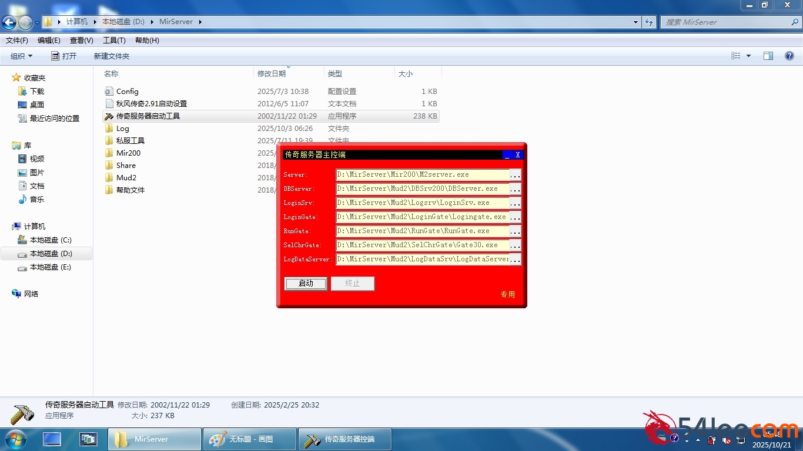803x451 pixels.
Task: Open the Config settings file icon
Action: [x=109, y=91]
